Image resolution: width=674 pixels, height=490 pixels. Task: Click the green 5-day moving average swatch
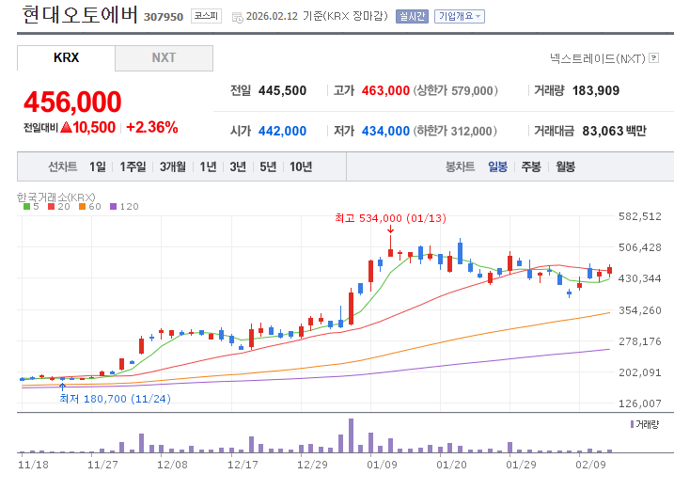[26, 207]
